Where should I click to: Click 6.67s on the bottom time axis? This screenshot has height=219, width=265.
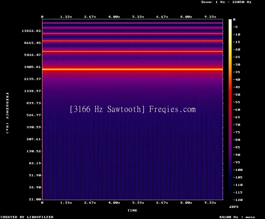click(x=162, y=202)
